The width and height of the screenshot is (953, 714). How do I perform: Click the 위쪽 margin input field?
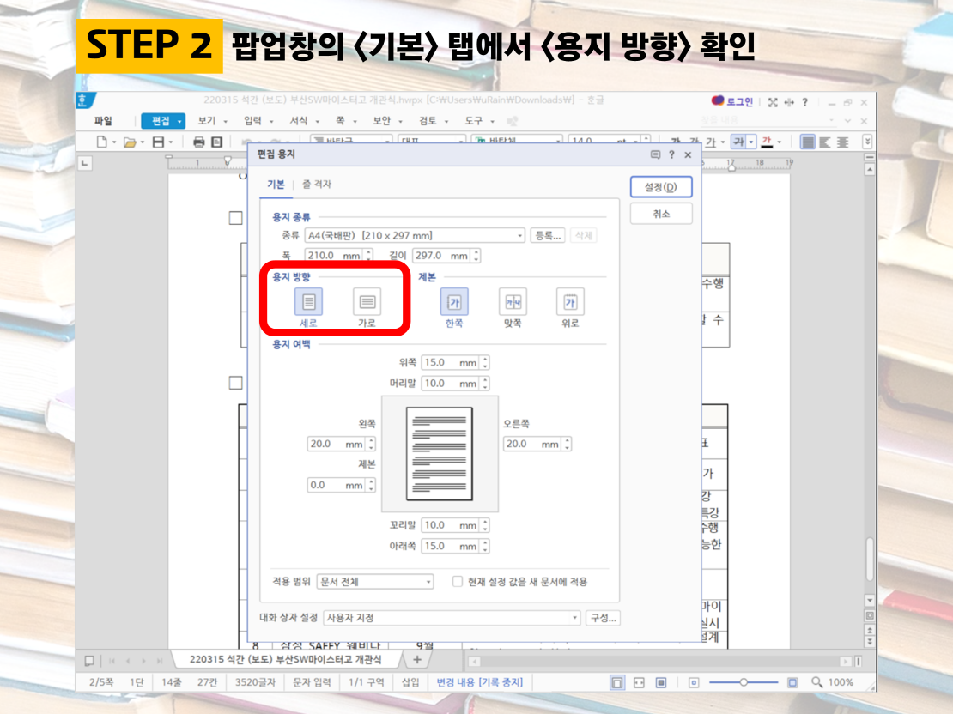tap(451, 362)
